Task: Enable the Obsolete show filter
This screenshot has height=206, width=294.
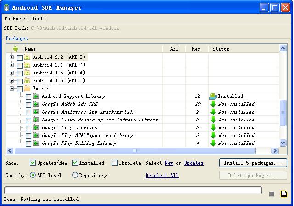Action: [x=114, y=162]
